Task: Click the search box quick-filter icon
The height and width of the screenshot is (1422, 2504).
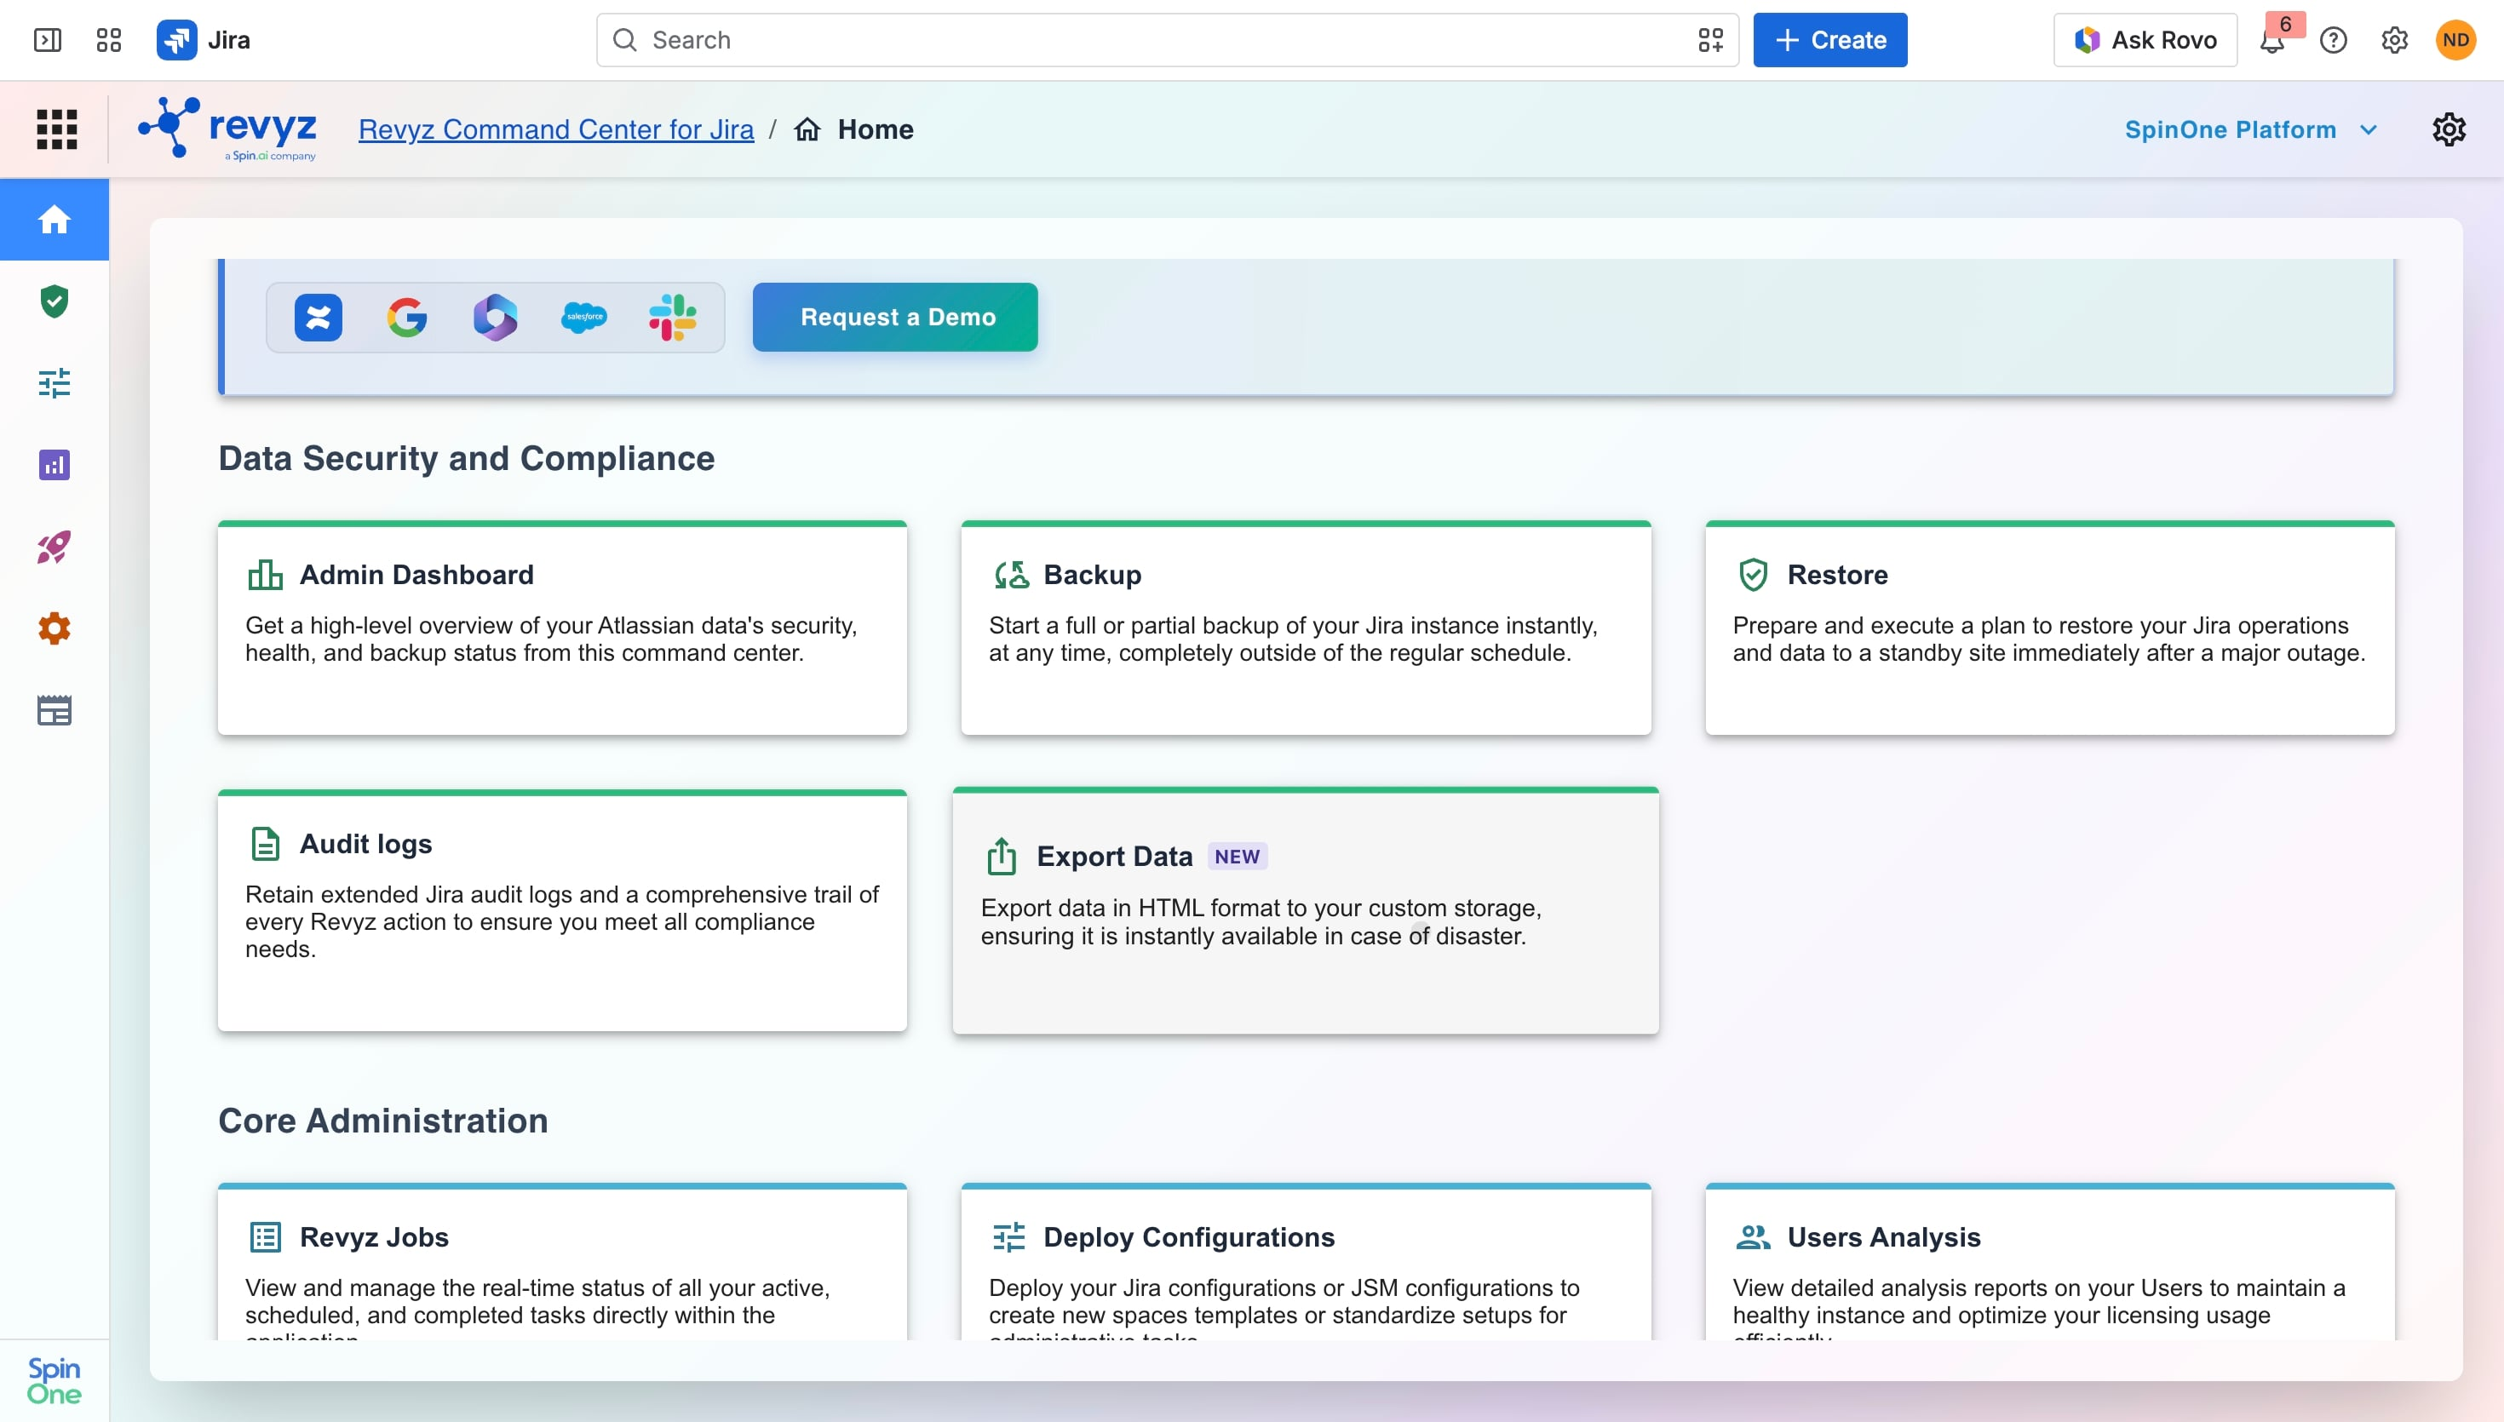Action: coord(1710,40)
